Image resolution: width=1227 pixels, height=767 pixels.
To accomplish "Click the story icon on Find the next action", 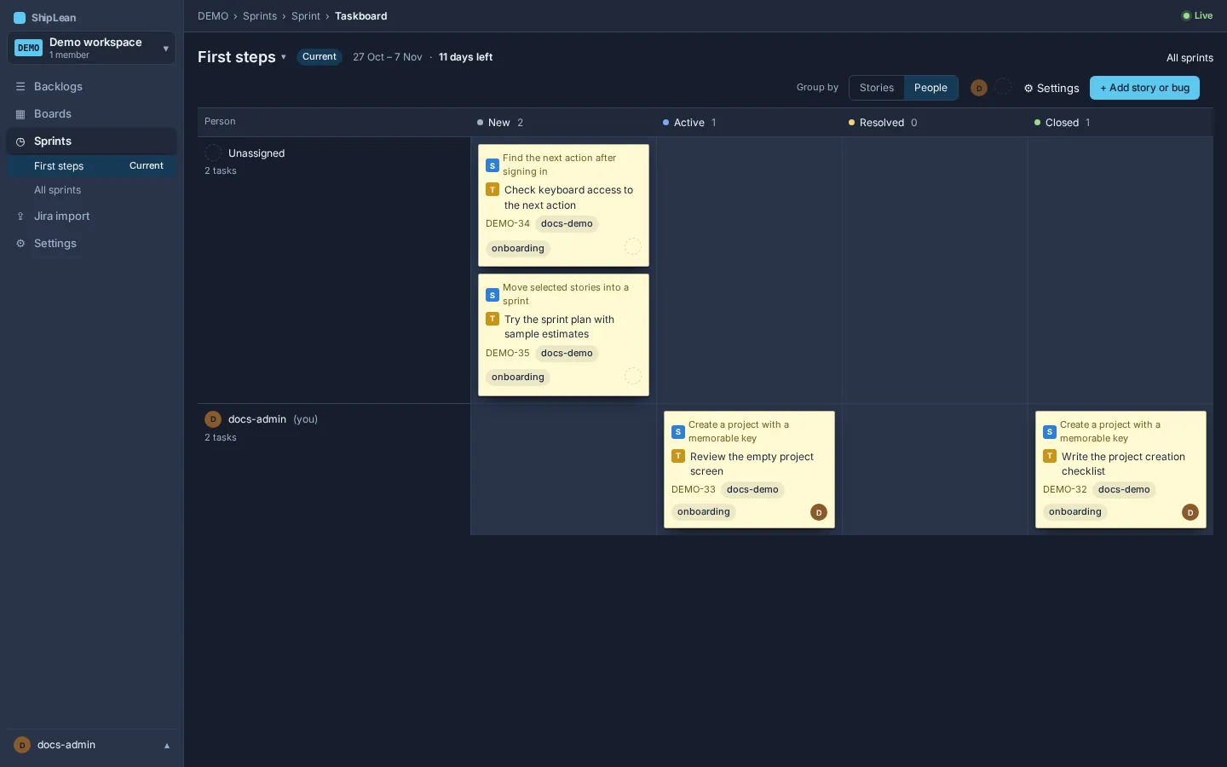I will click(x=493, y=165).
